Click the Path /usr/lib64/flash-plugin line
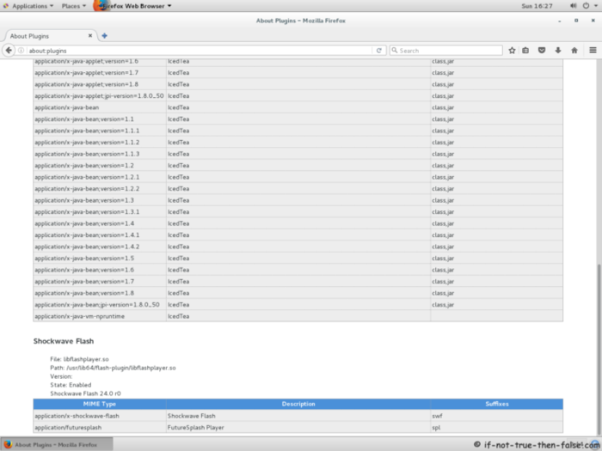Image resolution: width=602 pixels, height=451 pixels. [x=113, y=368]
